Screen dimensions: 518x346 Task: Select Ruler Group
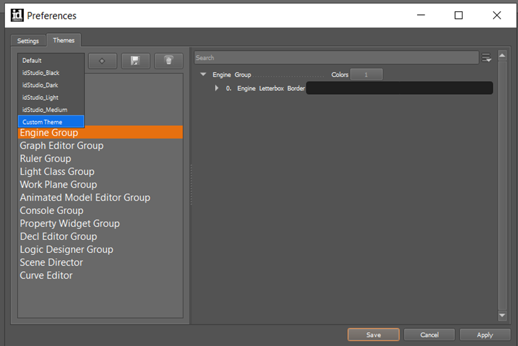click(100, 158)
